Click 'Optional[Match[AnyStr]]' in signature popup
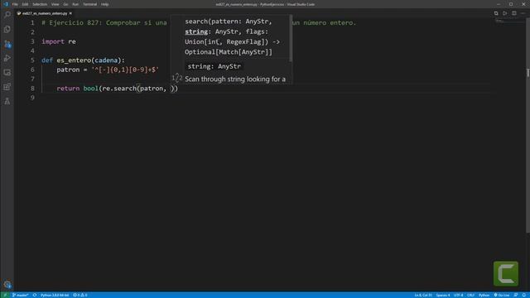 click(x=229, y=52)
